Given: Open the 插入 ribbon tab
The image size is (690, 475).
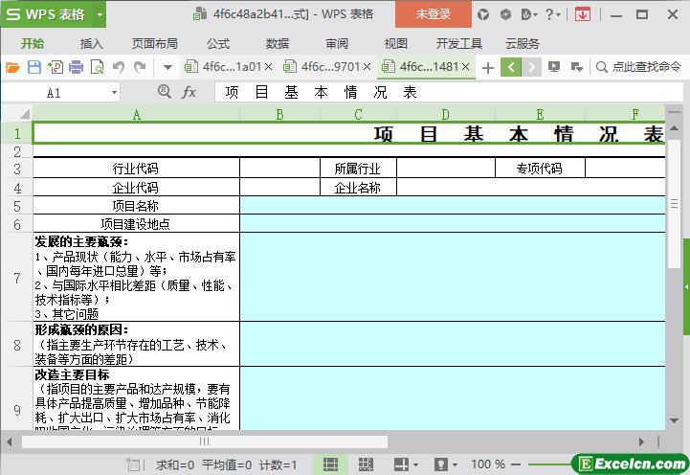Looking at the screenshot, I should pos(92,43).
